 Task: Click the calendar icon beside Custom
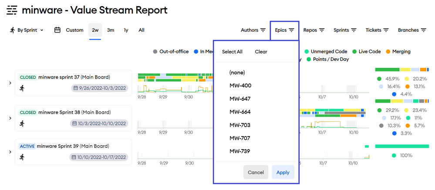click(57, 30)
